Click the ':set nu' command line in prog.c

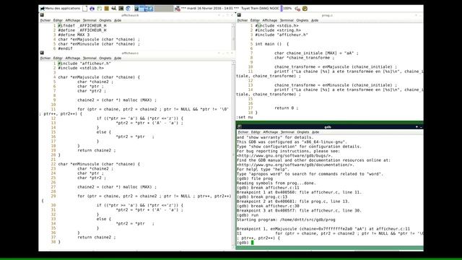(245, 117)
